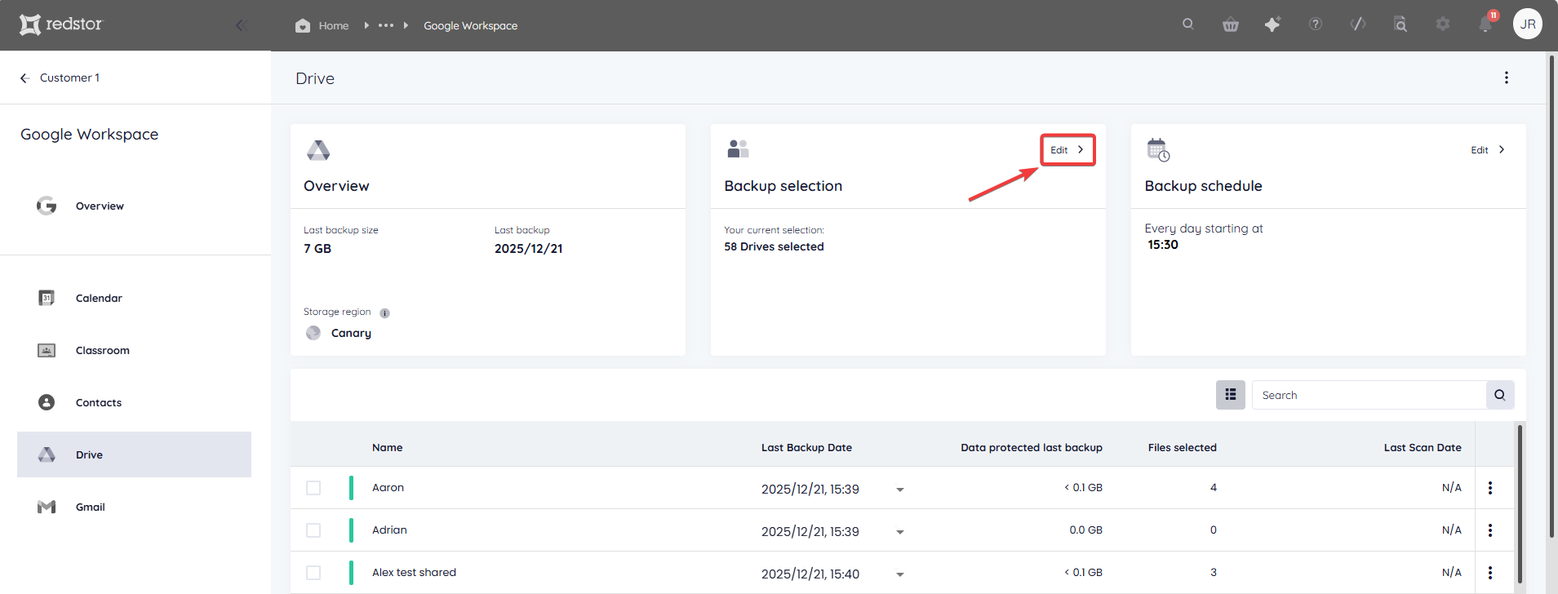Click Edit on Backup schedule card
Image resolution: width=1558 pixels, height=594 pixels.
point(1488,149)
